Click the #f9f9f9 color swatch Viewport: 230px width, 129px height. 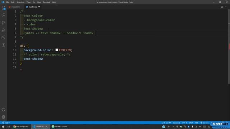[57, 50]
